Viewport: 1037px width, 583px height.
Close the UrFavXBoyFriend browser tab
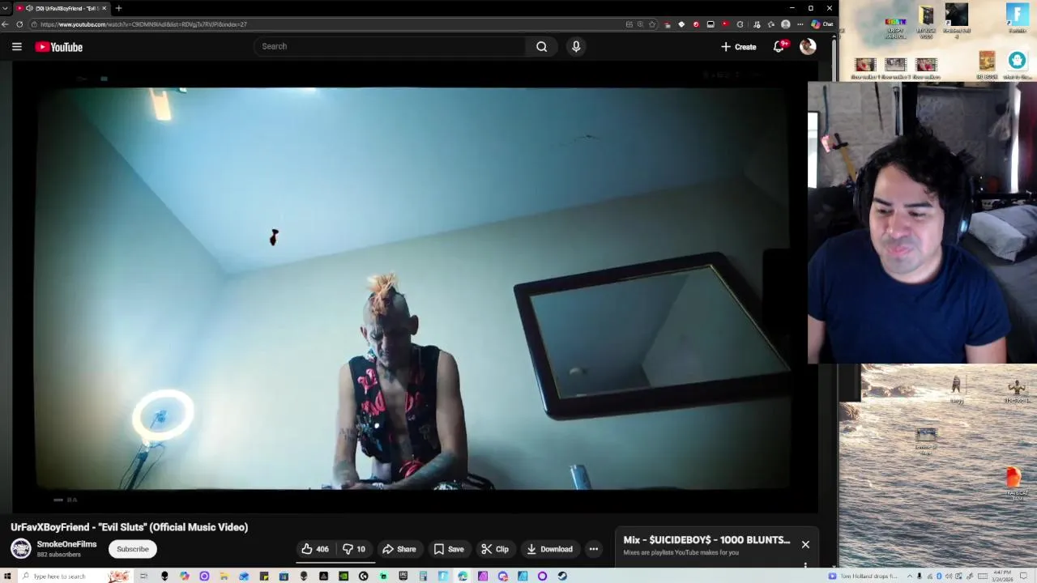coord(104,8)
